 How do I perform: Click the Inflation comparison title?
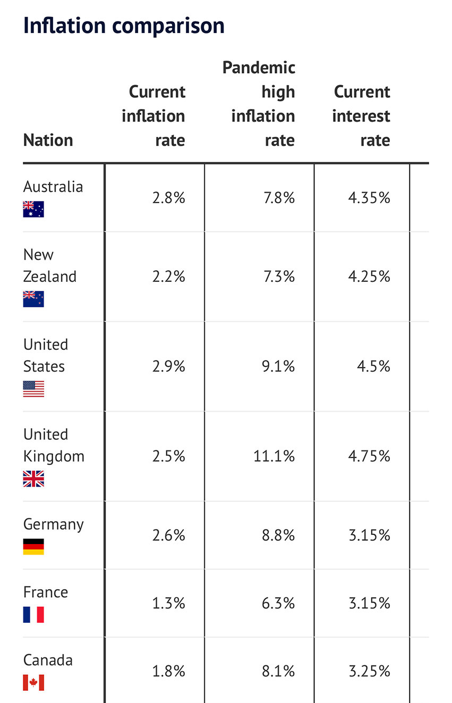124,26
